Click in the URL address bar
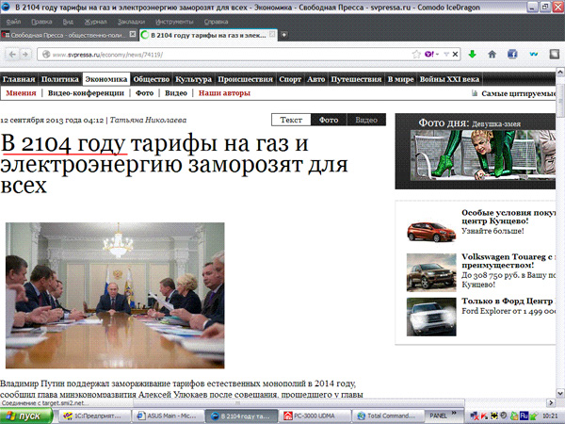 point(226,55)
